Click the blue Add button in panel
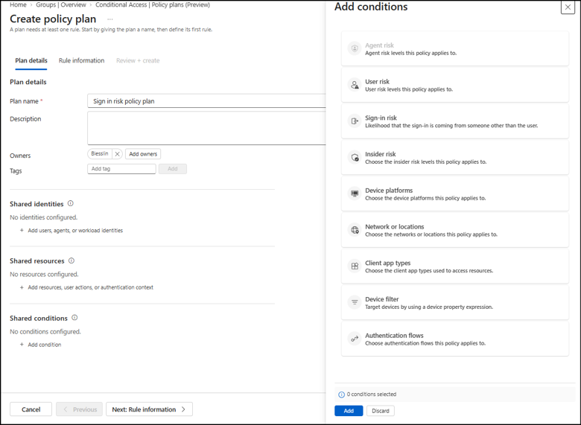Viewport: 581px width, 425px height. [349, 411]
